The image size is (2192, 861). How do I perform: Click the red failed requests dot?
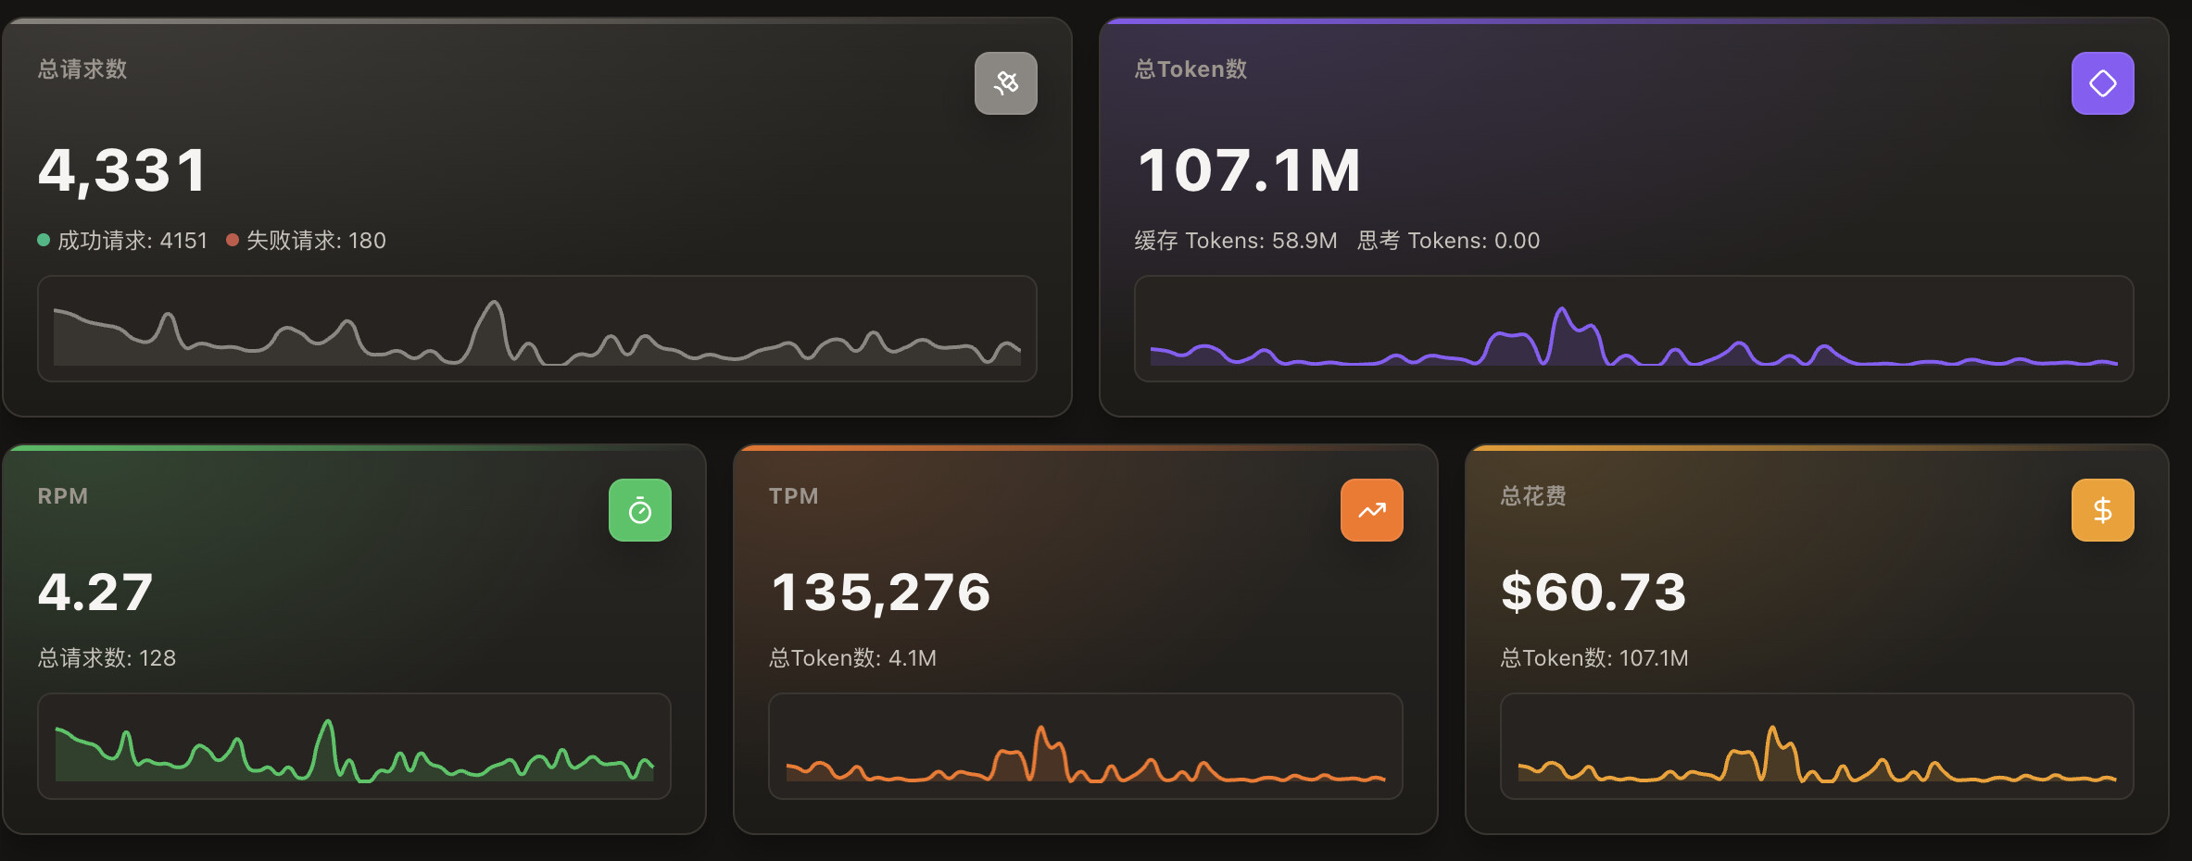point(233,241)
